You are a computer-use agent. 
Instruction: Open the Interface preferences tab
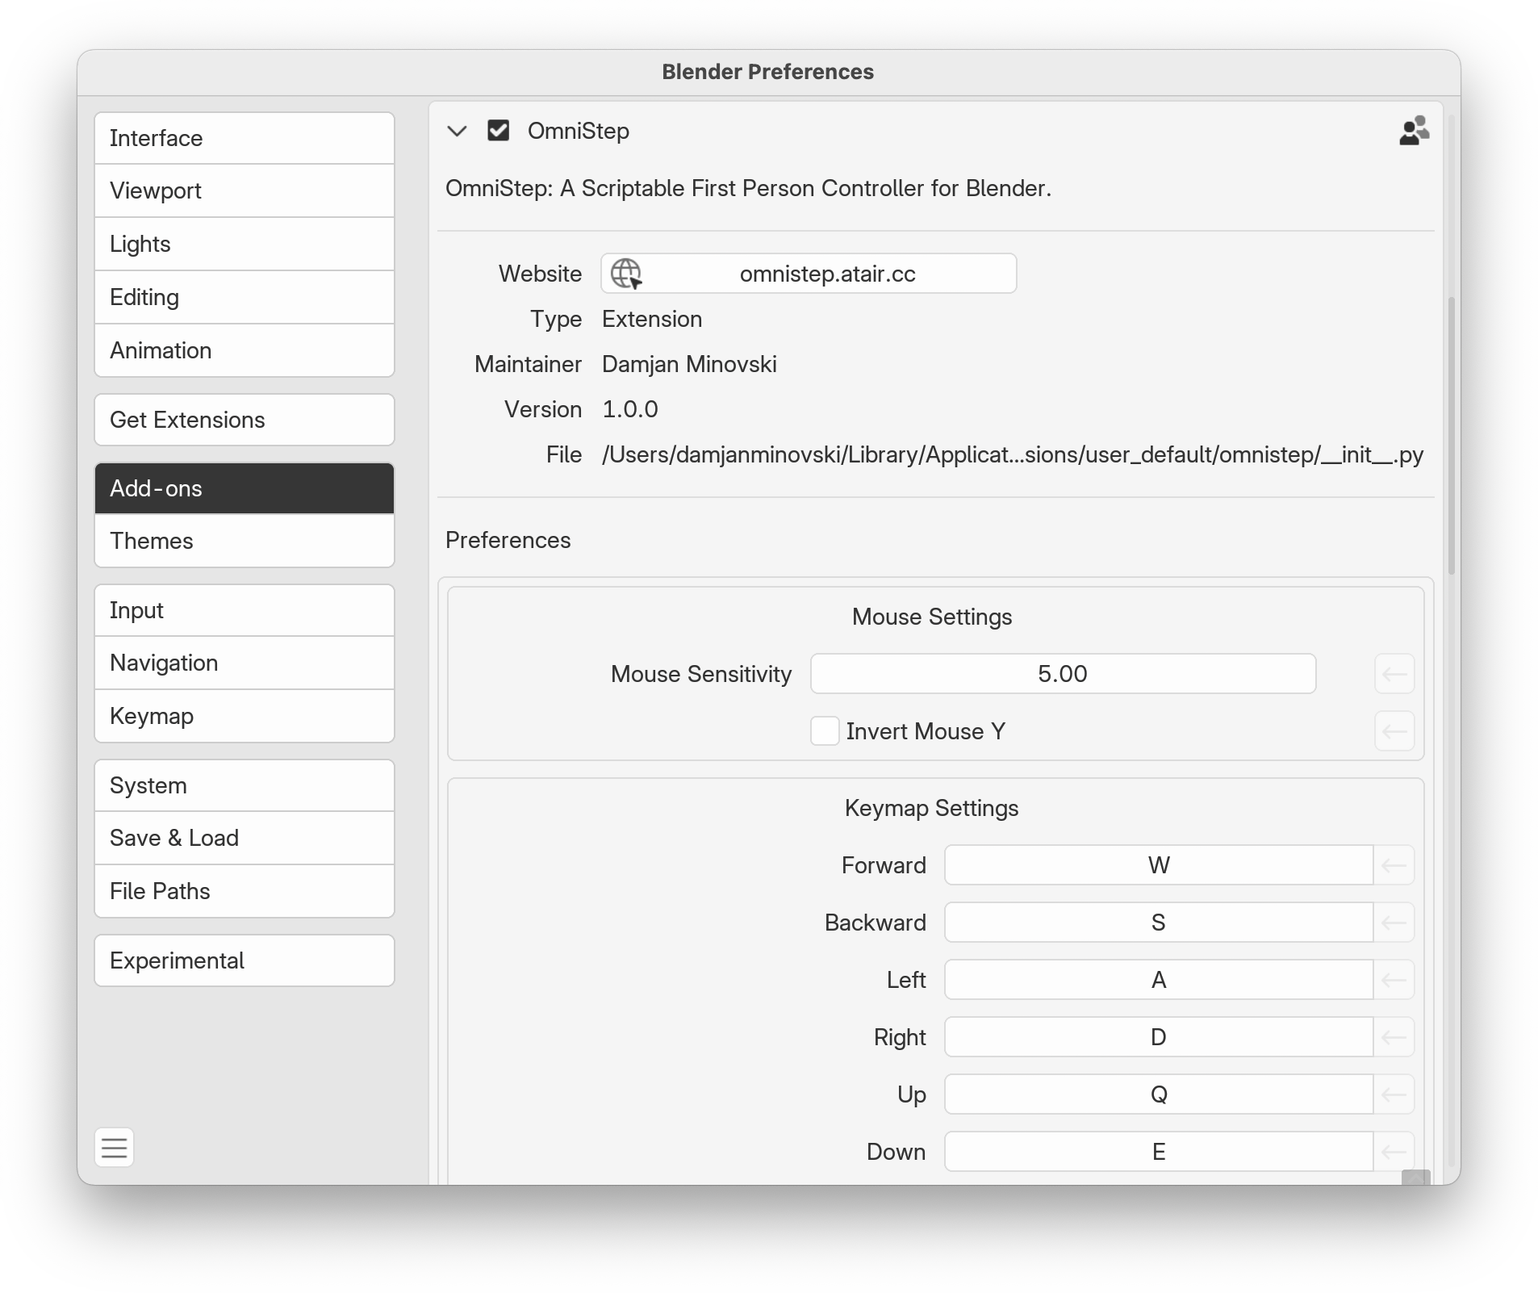point(244,138)
